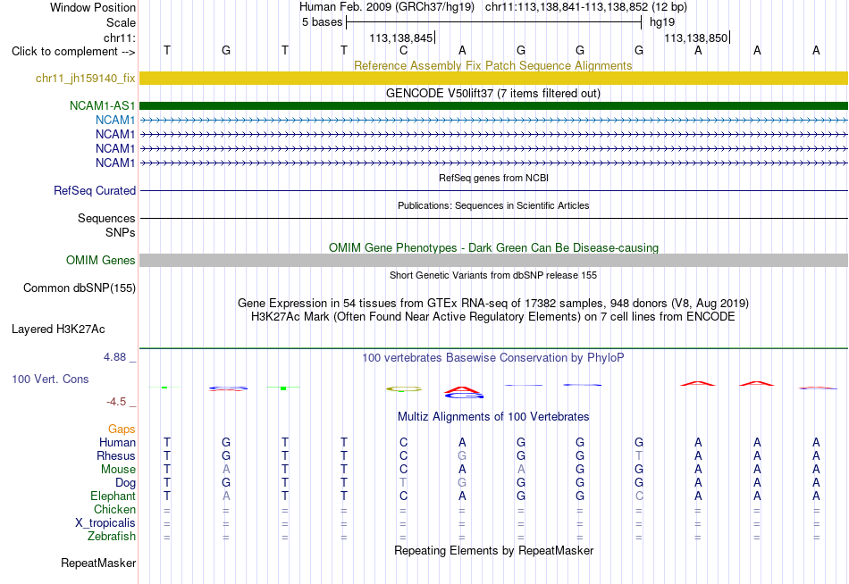Click the RepeatMasker track label
The image size is (849, 584).
[98, 563]
